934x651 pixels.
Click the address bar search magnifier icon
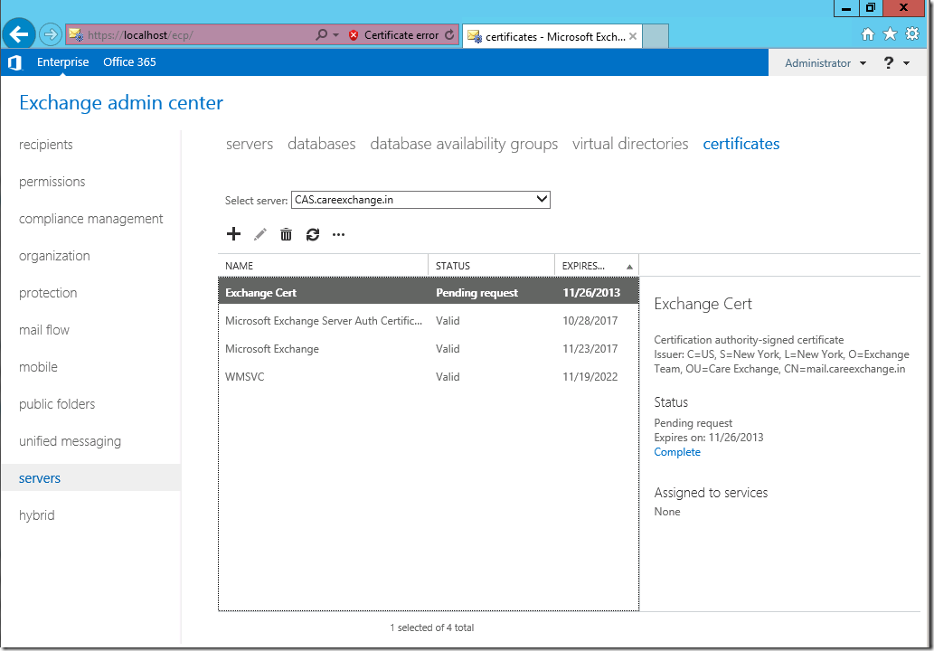pyautogui.click(x=322, y=34)
